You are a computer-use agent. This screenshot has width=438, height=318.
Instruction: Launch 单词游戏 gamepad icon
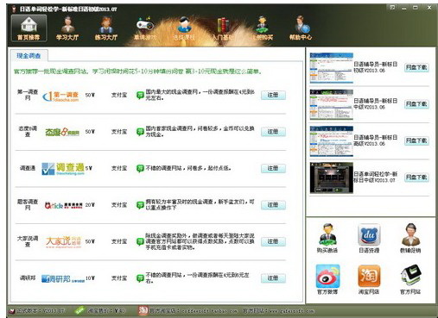(145, 28)
